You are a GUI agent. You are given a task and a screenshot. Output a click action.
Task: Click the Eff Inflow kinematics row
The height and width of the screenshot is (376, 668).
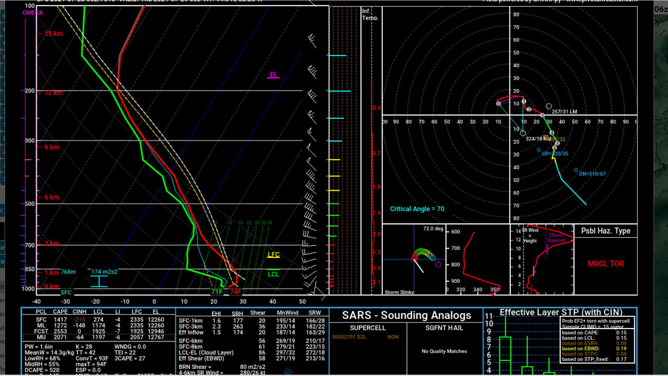point(252,332)
